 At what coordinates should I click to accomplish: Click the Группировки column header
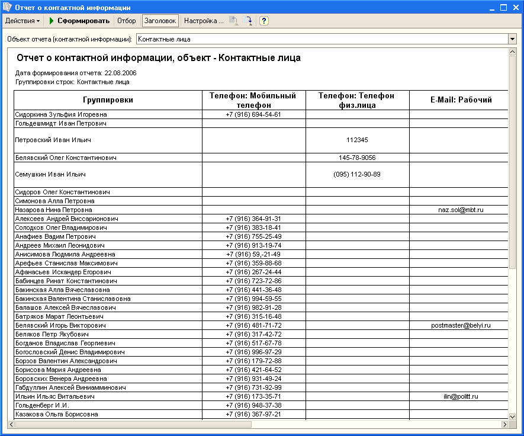point(108,100)
